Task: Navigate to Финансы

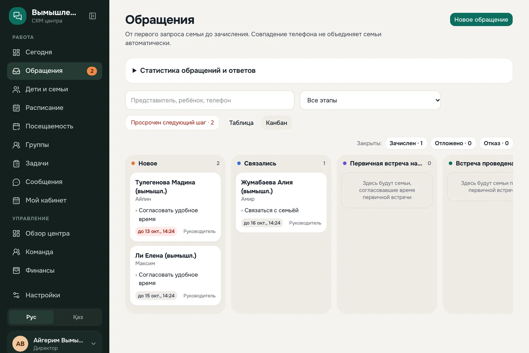Action: coord(55,271)
